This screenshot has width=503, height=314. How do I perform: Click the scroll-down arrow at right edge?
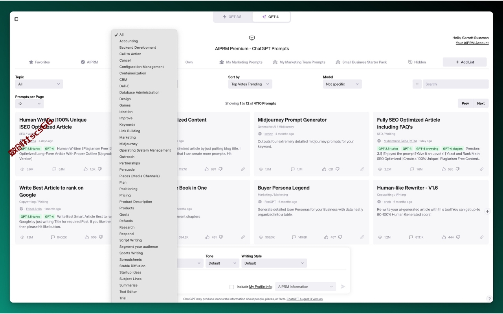pyautogui.click(x=487, y=211)
